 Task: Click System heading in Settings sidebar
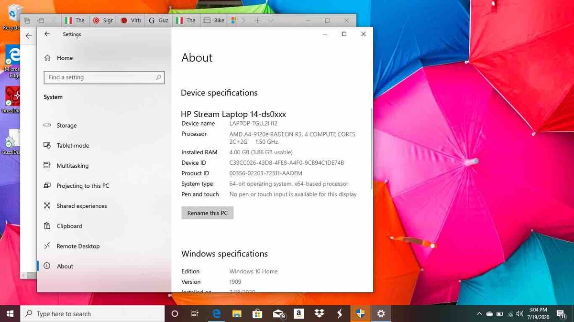click(53, 97)
